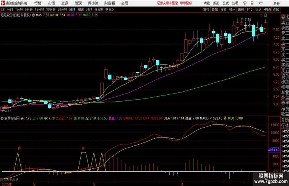Viewport: 289px width, 186px height.
Task: Click the customer service headset icon
Action: 245,3
